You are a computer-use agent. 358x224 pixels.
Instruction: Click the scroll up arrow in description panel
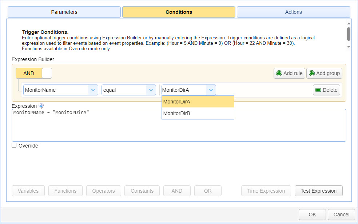coord(349,24)
